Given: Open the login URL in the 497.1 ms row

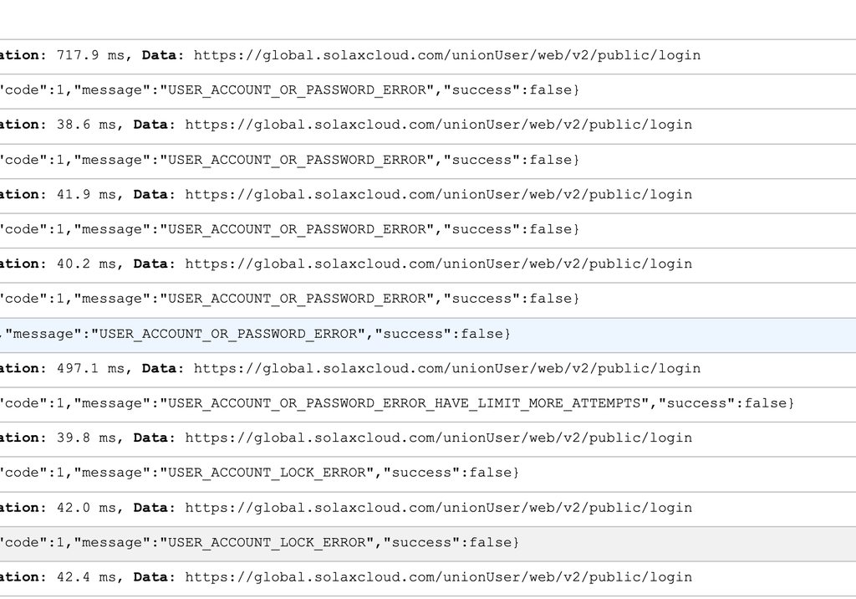Looking at the screenshot, I should (446, 369).
